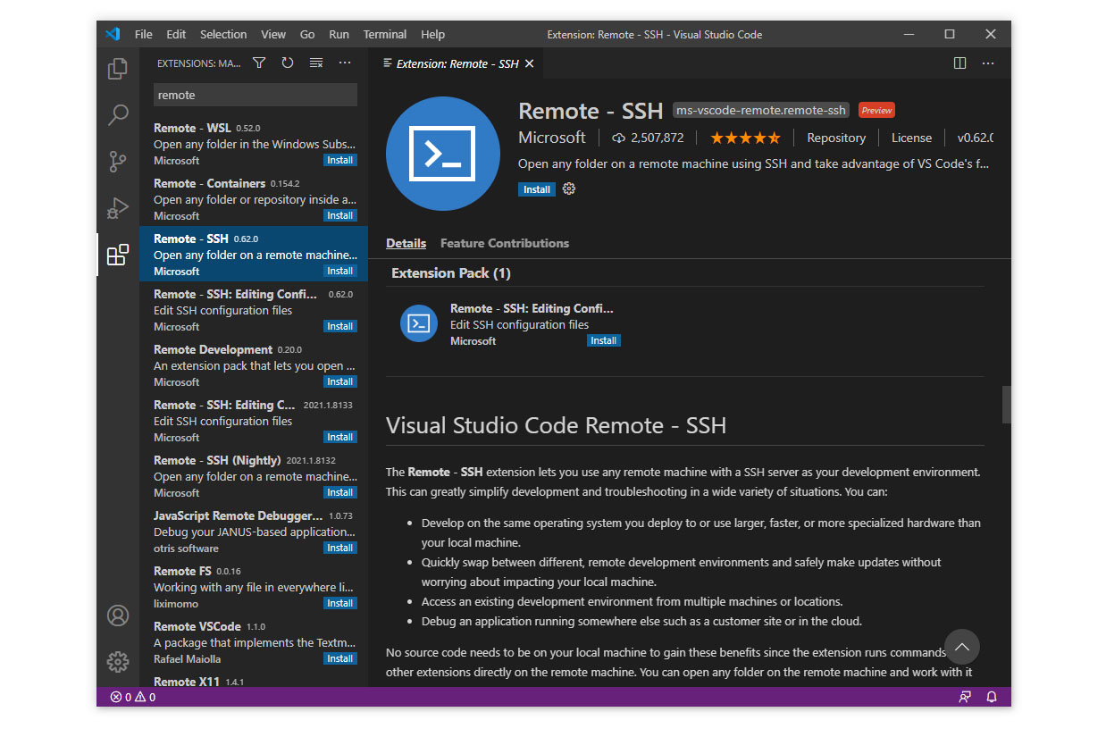Select Remote VSCode in the extensions list
The image size is (1106, 737).
[x=254, y=642]
